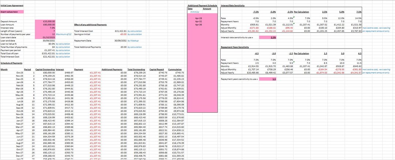Click 'Repayment years sensitivity to use =' label
395x160 pixels.
pyautogui.click(x=239, y=79)
